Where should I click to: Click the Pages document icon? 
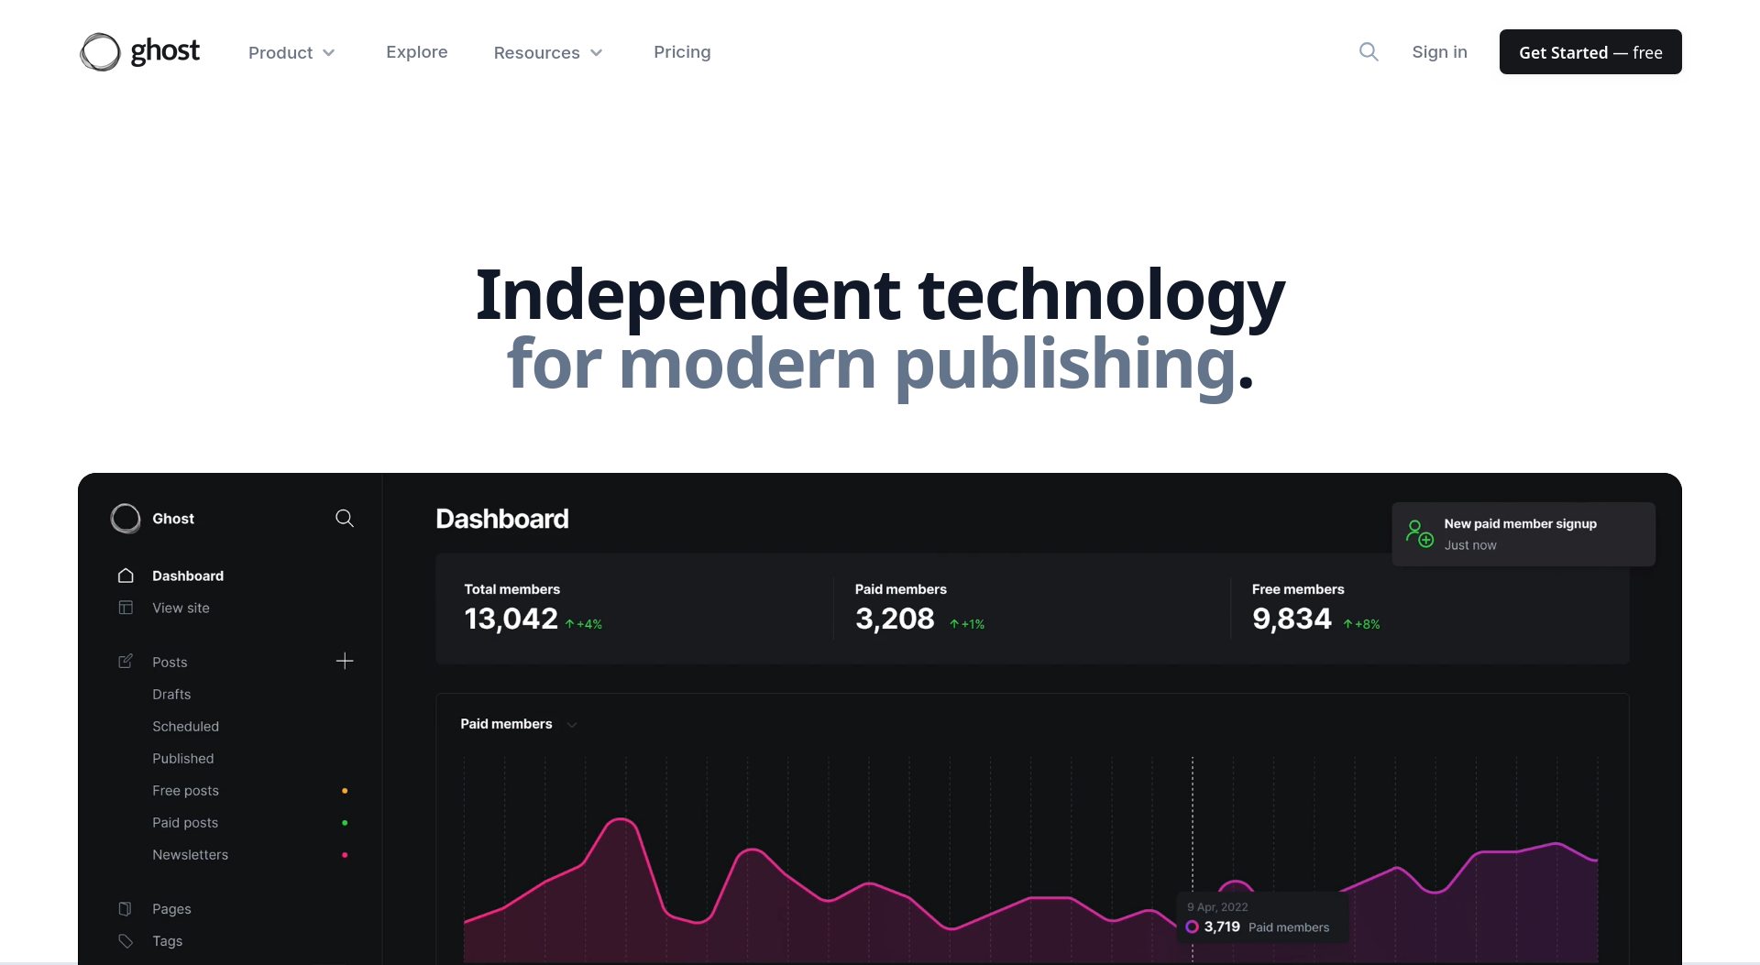click(126, 909)
